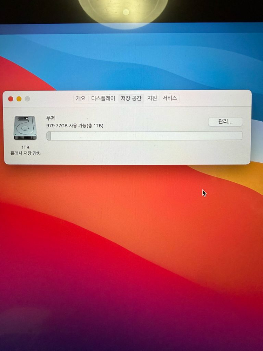This screenshot has width=263, height=351.
Task: Click the storage usage bar
Action: (x=144, y=136)
